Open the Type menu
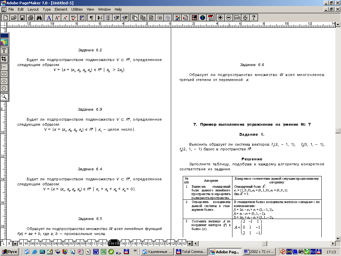The width and height of the screenshot is (341, 256). pyautogui.click(x=47, y=9)
